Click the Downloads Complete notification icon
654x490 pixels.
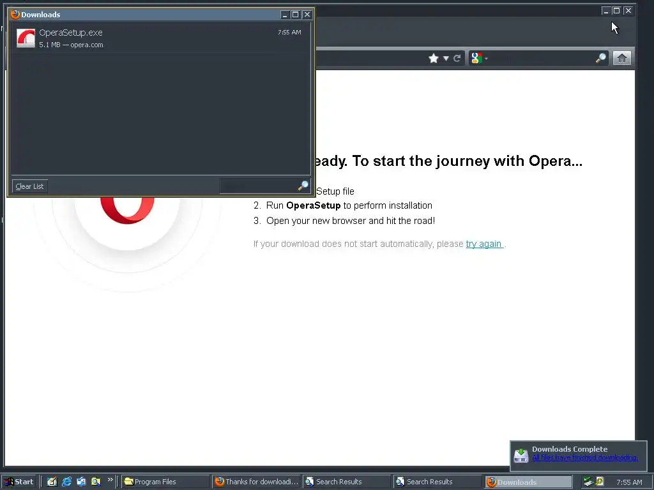point(521,455)
